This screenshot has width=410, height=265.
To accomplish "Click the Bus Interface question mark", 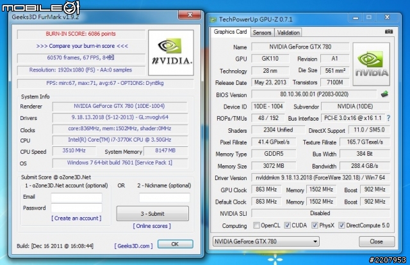I will [389, 118].
